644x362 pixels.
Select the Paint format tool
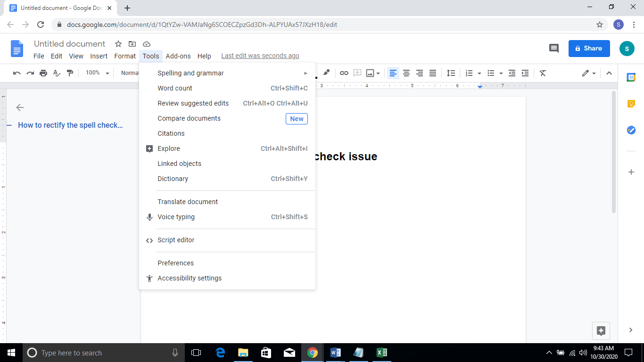pyautogui.click(x=69, y=73)
